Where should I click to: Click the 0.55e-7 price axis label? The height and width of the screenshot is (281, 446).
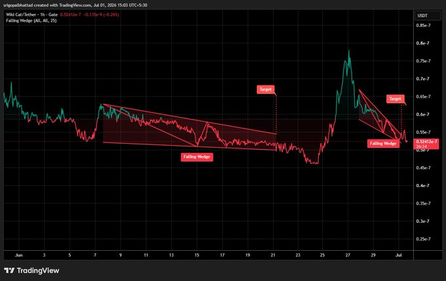click(x=423, y=132)
